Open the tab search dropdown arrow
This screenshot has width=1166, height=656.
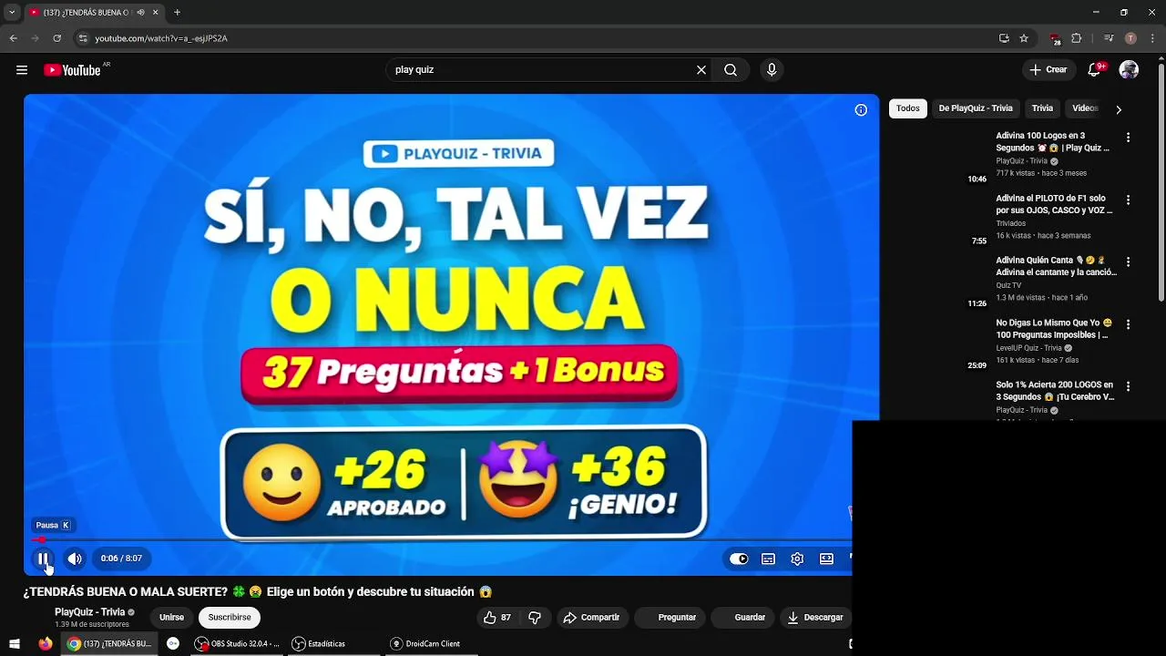[x=12, y=13]
